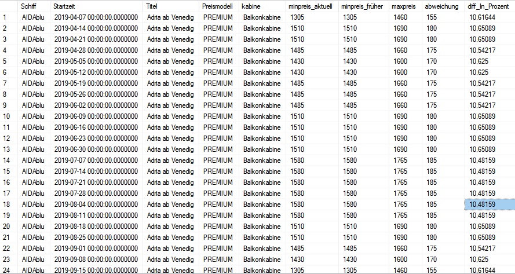
Task: Select row number 12 header
Action: pos(8,138)
